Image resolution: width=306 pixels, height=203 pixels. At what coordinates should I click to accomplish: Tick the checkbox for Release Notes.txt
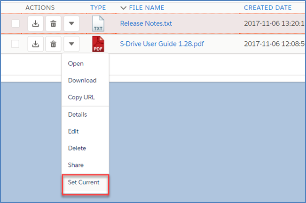[16, 23]
